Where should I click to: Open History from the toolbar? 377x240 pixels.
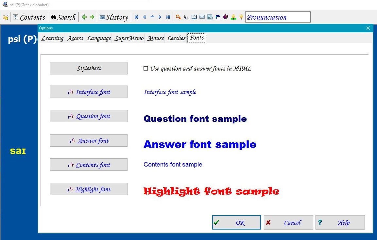[x=114, y=17]
